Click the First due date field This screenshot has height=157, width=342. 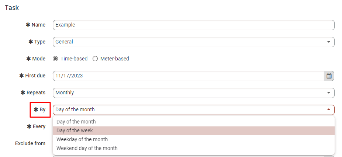189,76
